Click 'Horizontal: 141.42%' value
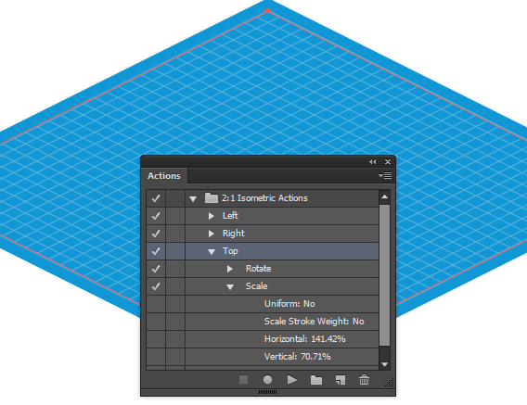Screen dimensions: 527x405 click(304, 339)
